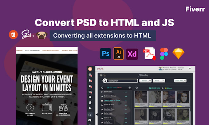Open the Create New dropdown
Image resolution: width=209 pixels, height=125 pixels.
tap(180, 81)
